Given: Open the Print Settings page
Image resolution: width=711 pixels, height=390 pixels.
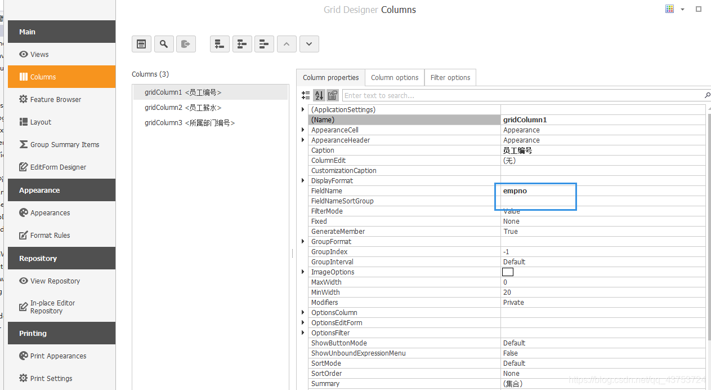Looking at the screenshot, I should click(61, 378).
